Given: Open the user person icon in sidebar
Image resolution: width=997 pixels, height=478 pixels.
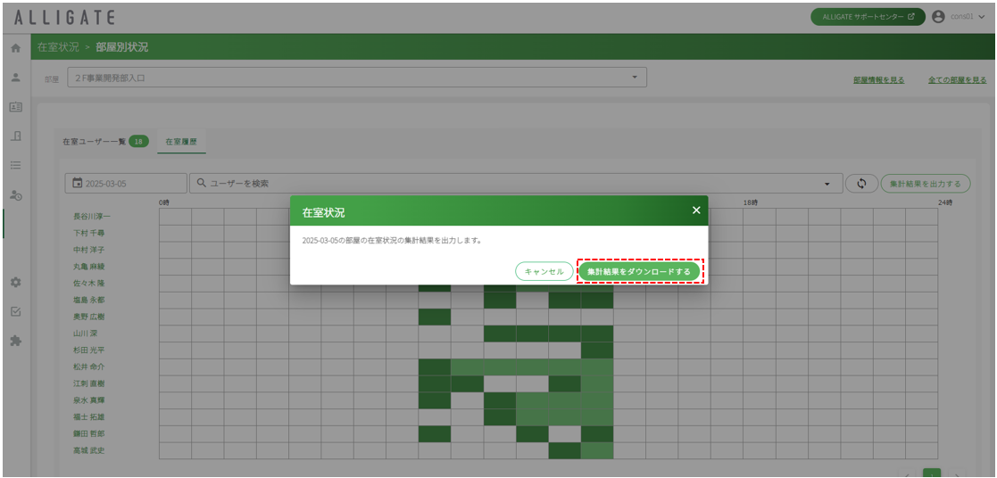Looking at the screenshot, I should 16,77.
